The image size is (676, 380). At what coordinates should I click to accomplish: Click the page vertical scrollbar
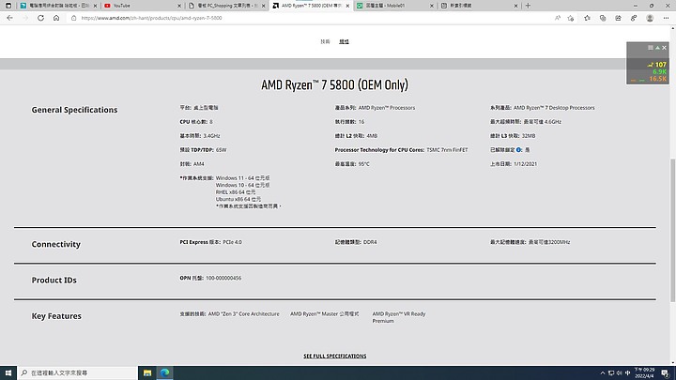tap(672, 230)
